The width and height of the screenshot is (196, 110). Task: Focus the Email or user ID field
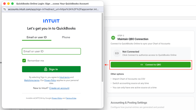tap(51, 51)
